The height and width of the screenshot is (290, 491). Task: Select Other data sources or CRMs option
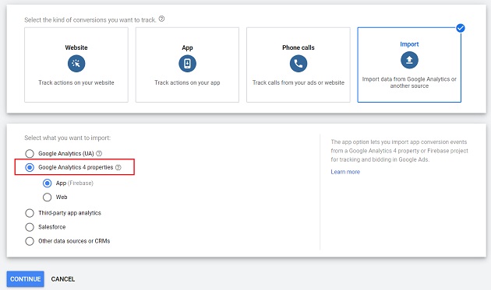click(30, 241)
